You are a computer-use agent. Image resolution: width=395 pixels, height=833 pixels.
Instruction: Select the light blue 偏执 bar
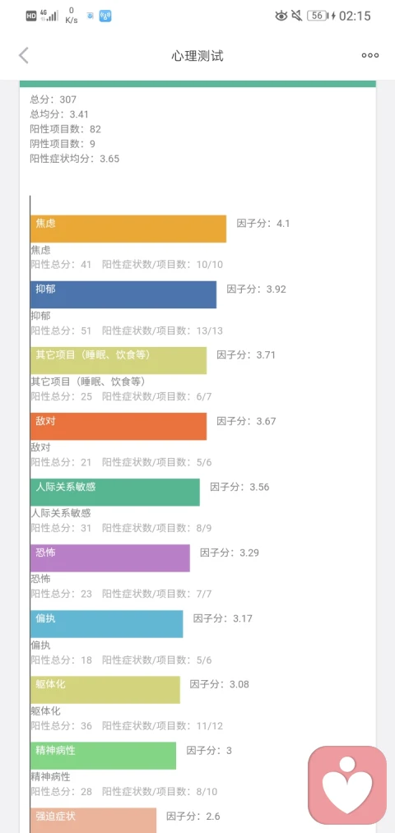coord(106,624)
